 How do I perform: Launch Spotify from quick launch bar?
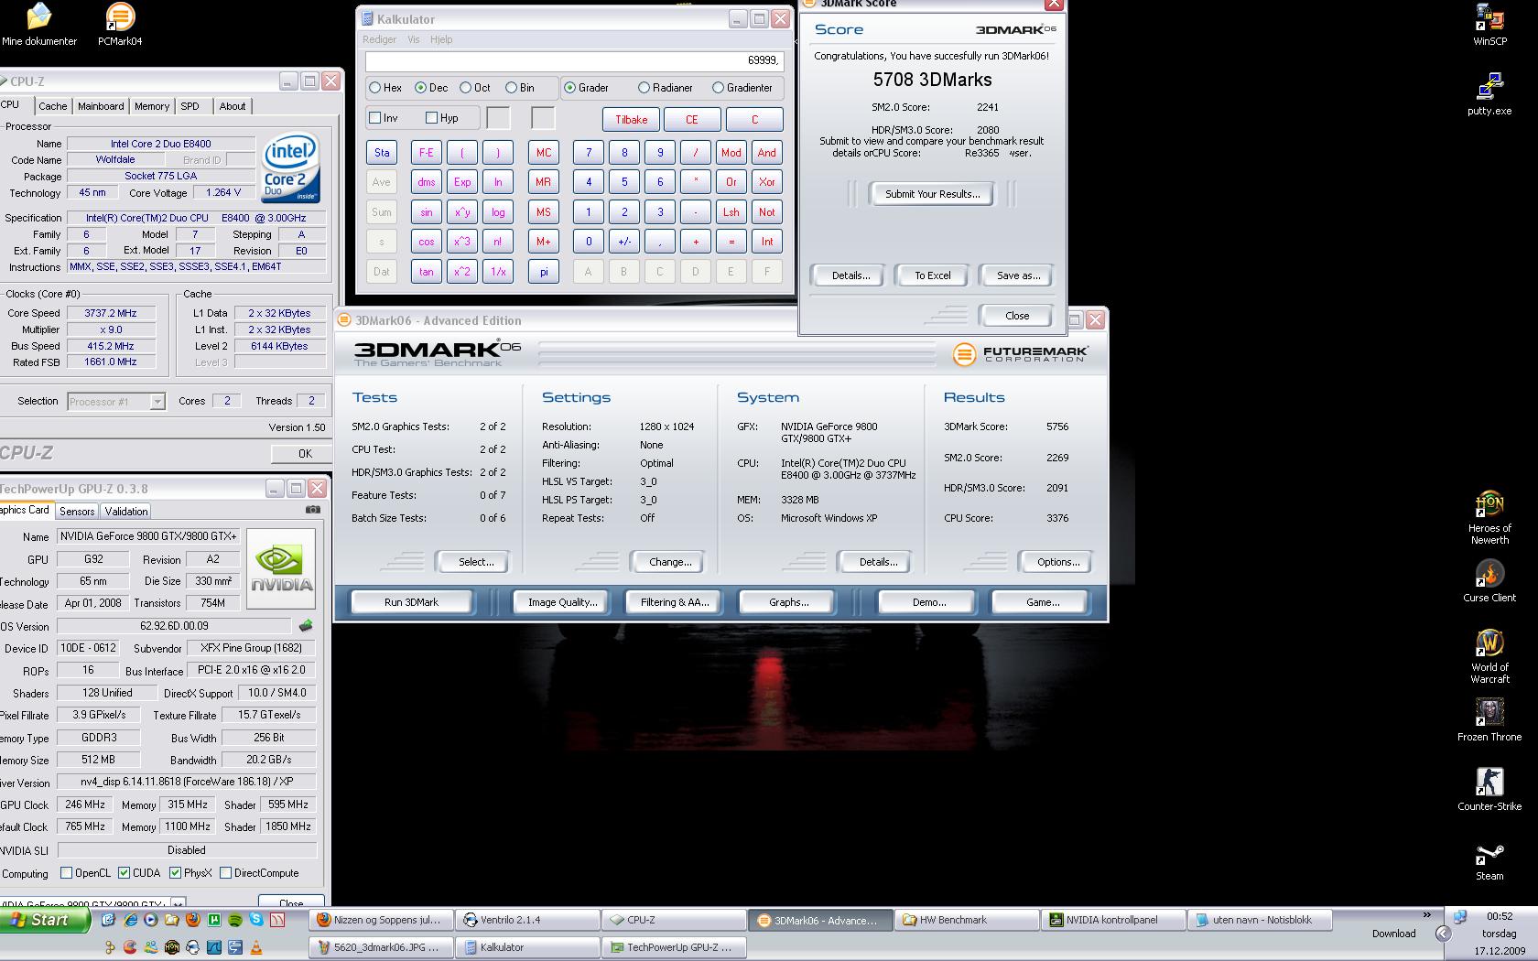point(235,920)
